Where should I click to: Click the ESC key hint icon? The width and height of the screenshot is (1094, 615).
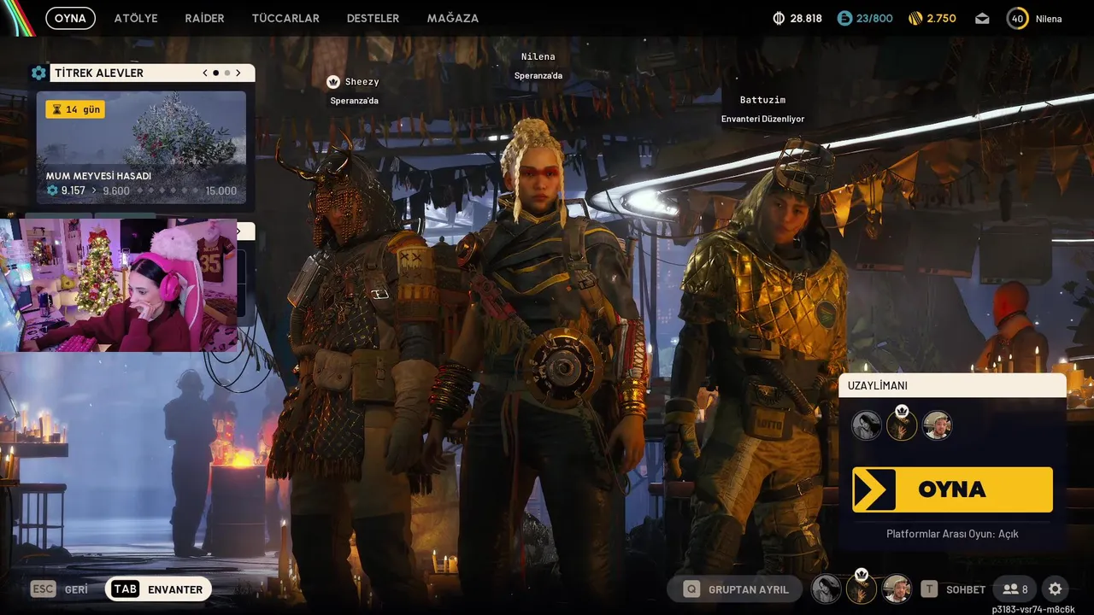point(43,589)
